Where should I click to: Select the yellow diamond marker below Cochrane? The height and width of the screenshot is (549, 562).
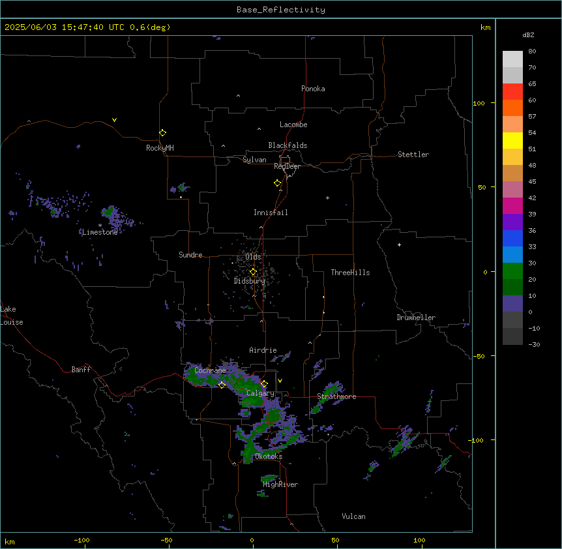tap(222, 385)
